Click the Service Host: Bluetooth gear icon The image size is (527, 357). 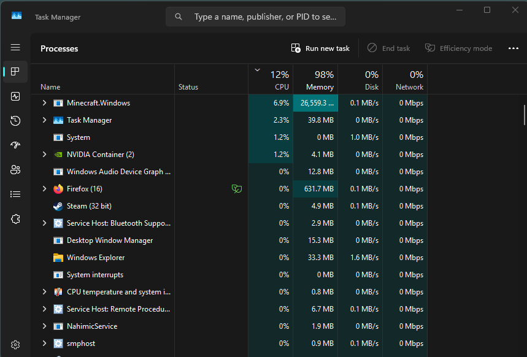tap(58, 223)
